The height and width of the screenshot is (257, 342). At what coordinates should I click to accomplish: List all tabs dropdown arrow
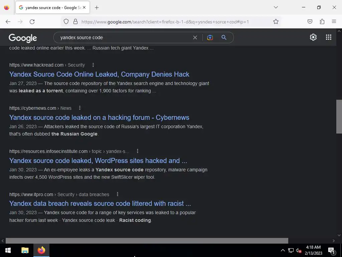click(x=276, y=7)
